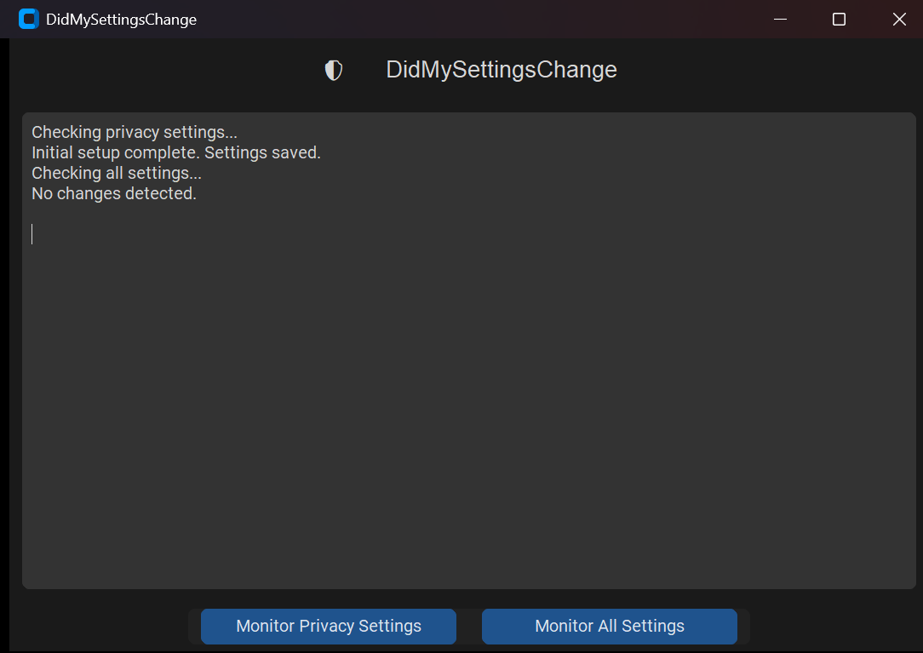Minimize the DidMySettingsChange window

click(x=779, y=19)
